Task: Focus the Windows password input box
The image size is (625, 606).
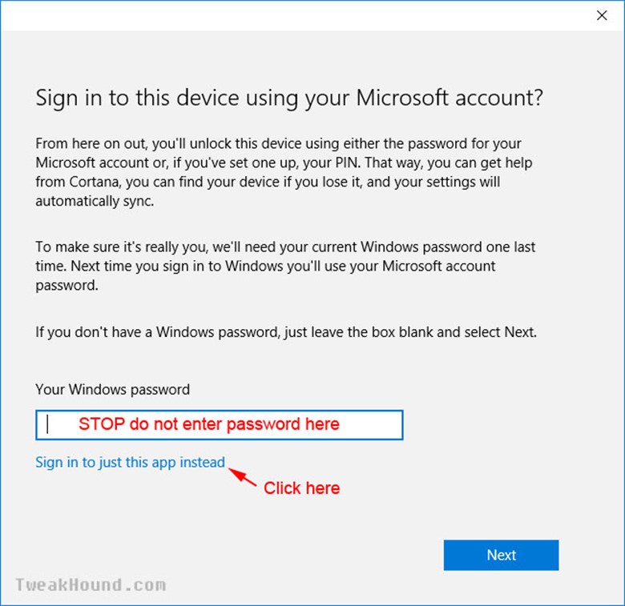Action: (220, 425)
